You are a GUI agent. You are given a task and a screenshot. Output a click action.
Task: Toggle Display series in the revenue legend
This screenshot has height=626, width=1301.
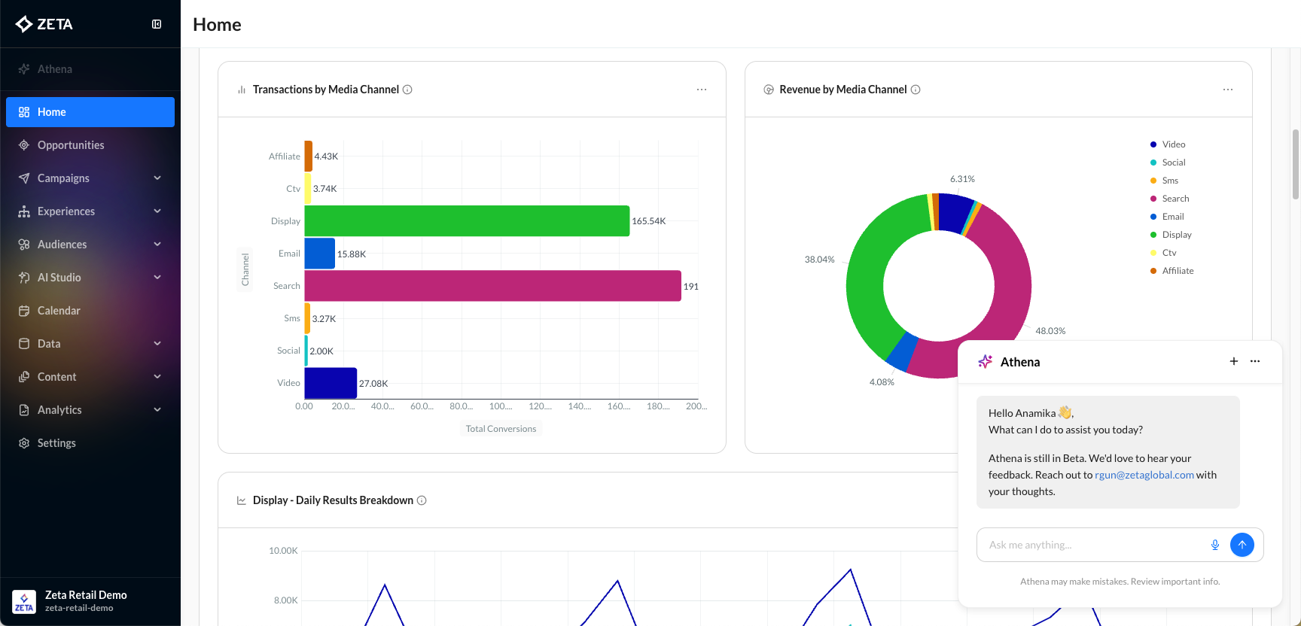(x=1176, y=235)
